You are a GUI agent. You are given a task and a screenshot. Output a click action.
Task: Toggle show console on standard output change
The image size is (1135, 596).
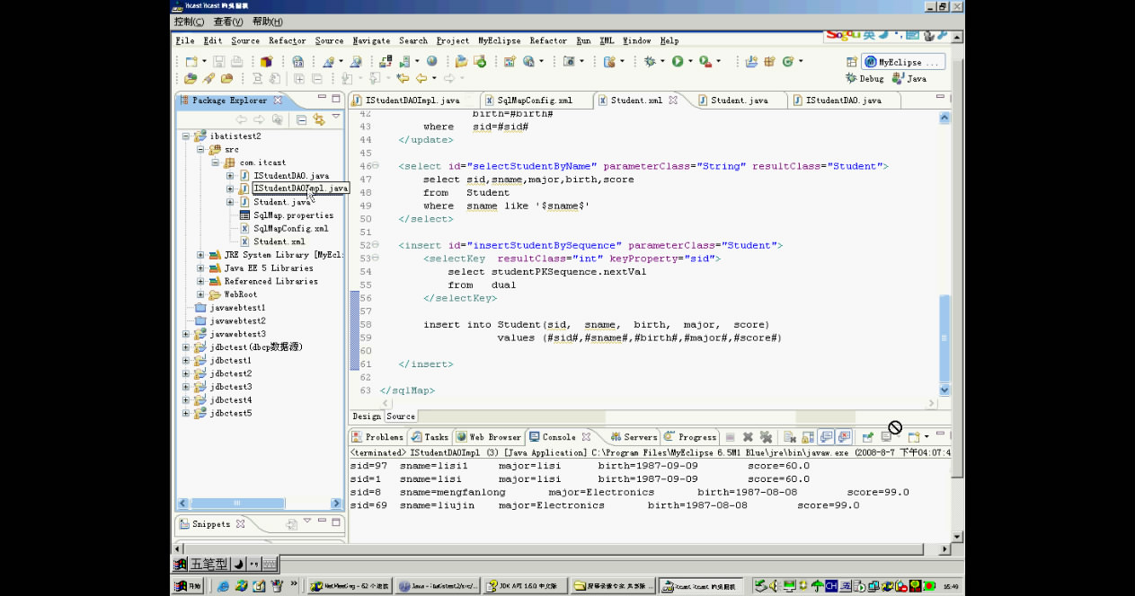pyautogui.click(x=827, y=437)
